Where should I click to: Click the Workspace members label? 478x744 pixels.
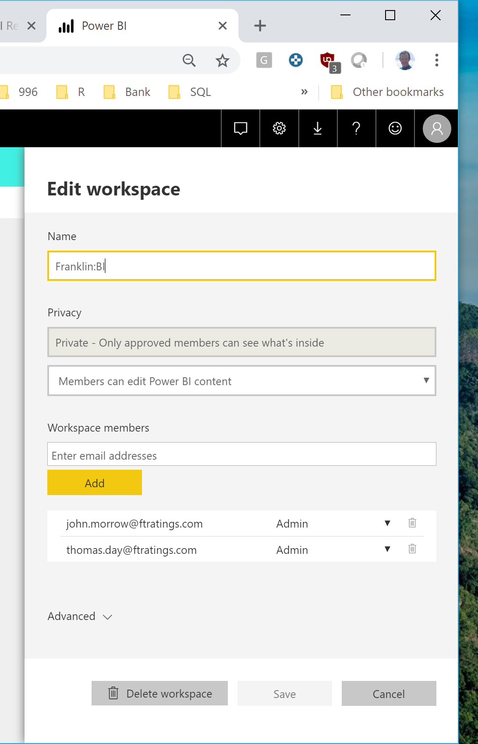(x=99, y=428)
